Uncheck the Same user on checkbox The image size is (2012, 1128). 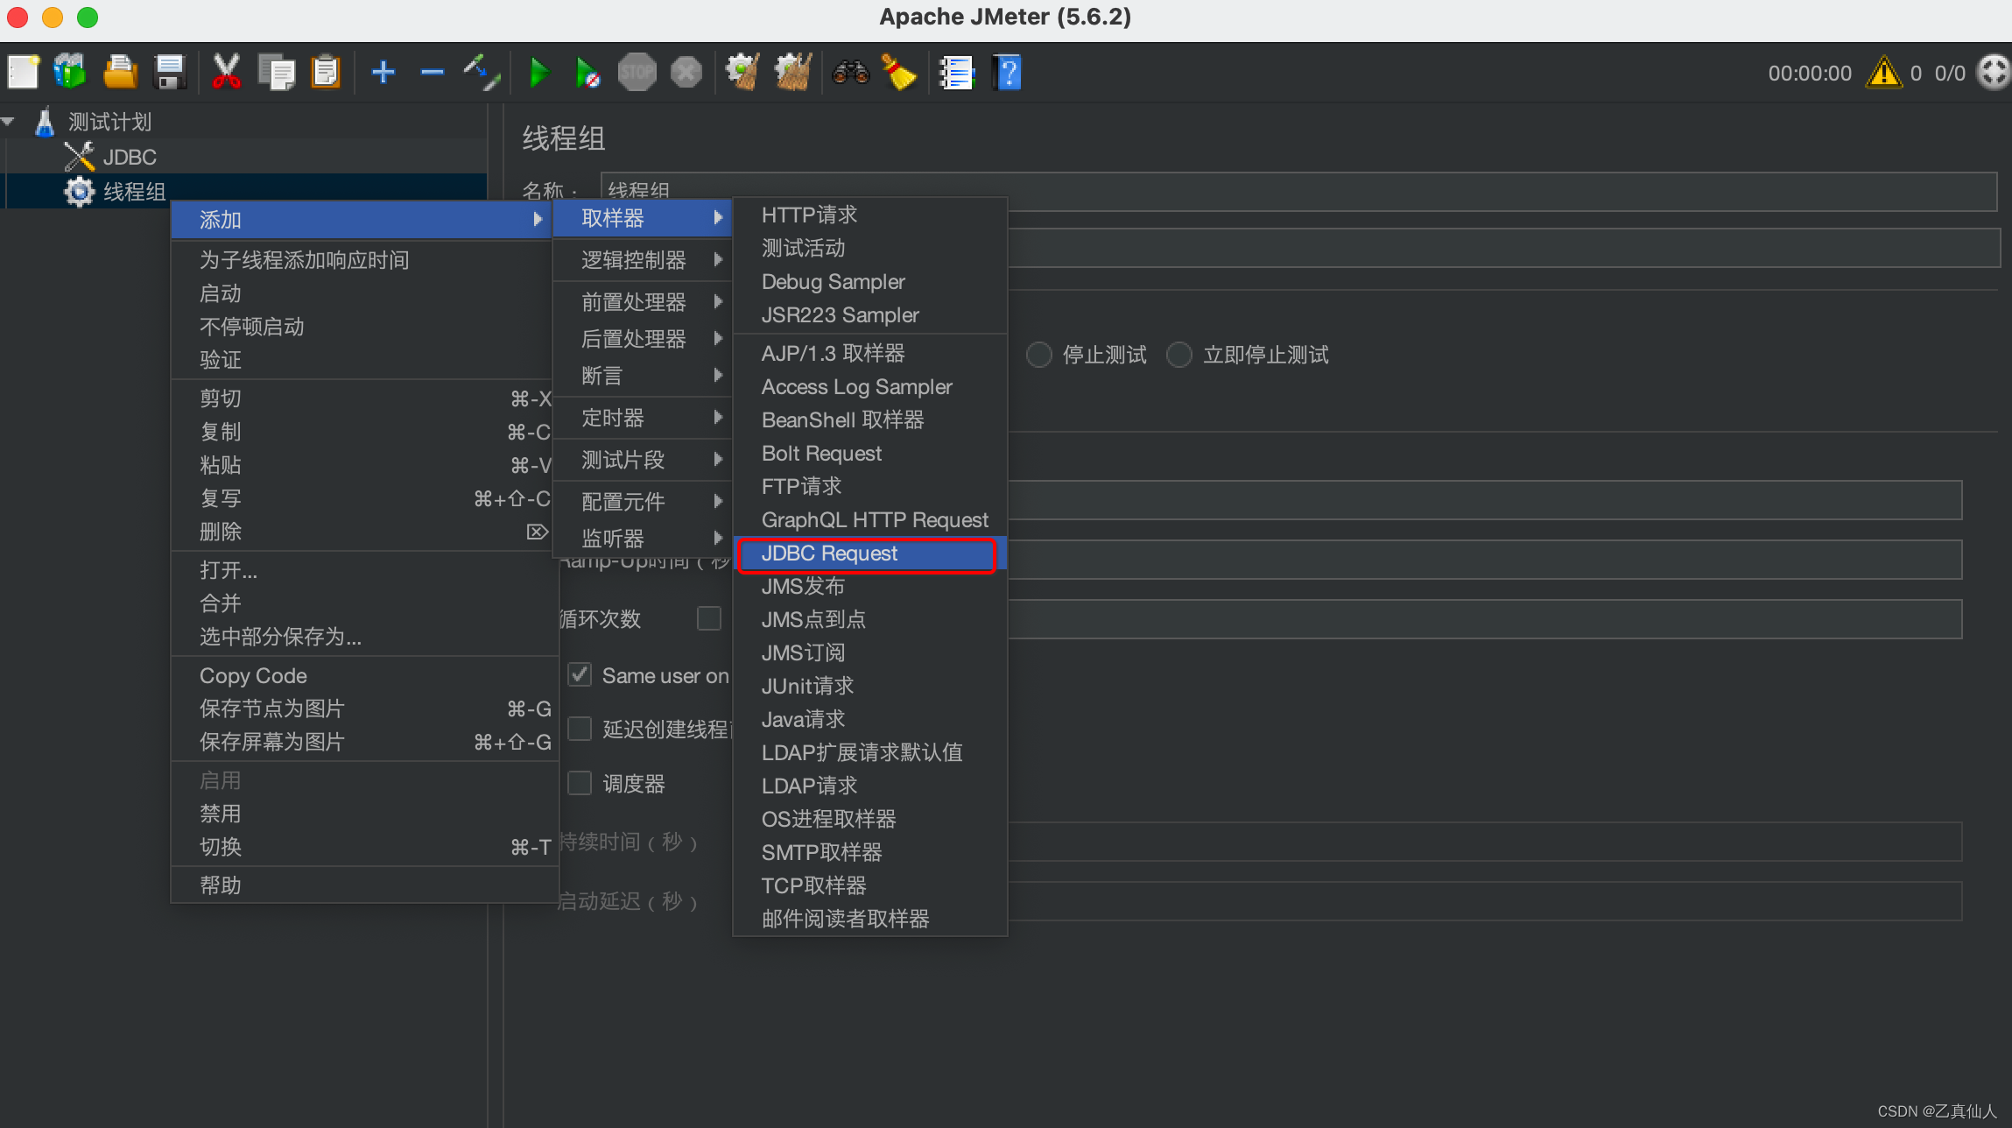(x=580, y=675)
